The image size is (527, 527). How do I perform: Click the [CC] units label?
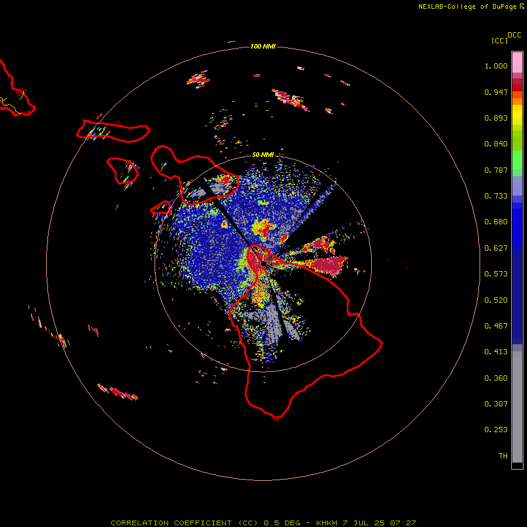(x=499, y=40)
